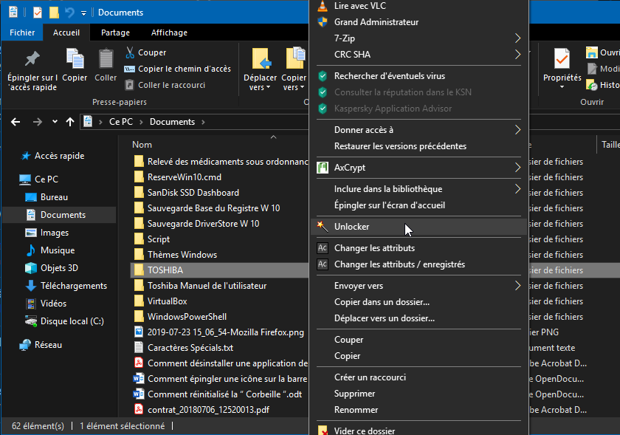Select Renommer from the context menu
Image resolution: width=620 pixels, height=435 pixels.
pyautogui.click(x=356, y=410)
